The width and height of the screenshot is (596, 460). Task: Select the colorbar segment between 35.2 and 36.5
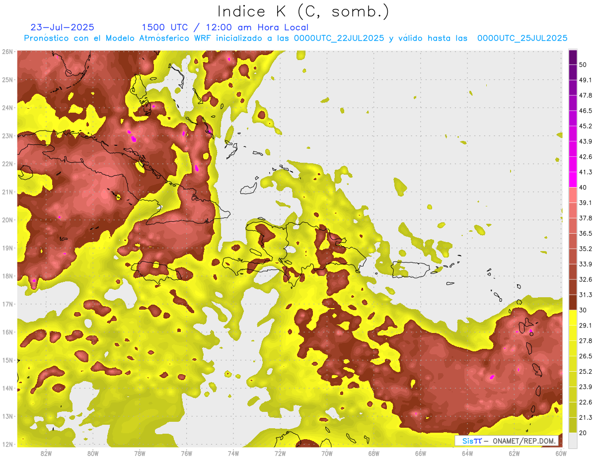(573, 241)
